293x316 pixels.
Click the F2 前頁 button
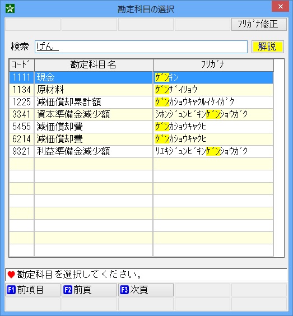tap(90, 290)
